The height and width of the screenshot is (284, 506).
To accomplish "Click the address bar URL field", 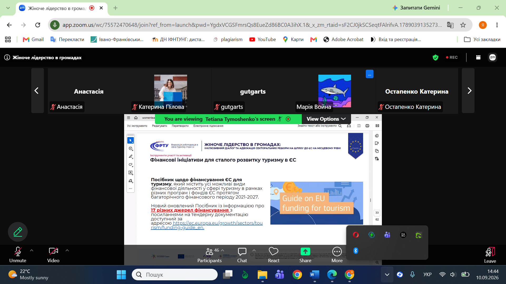I will point(252,25).
